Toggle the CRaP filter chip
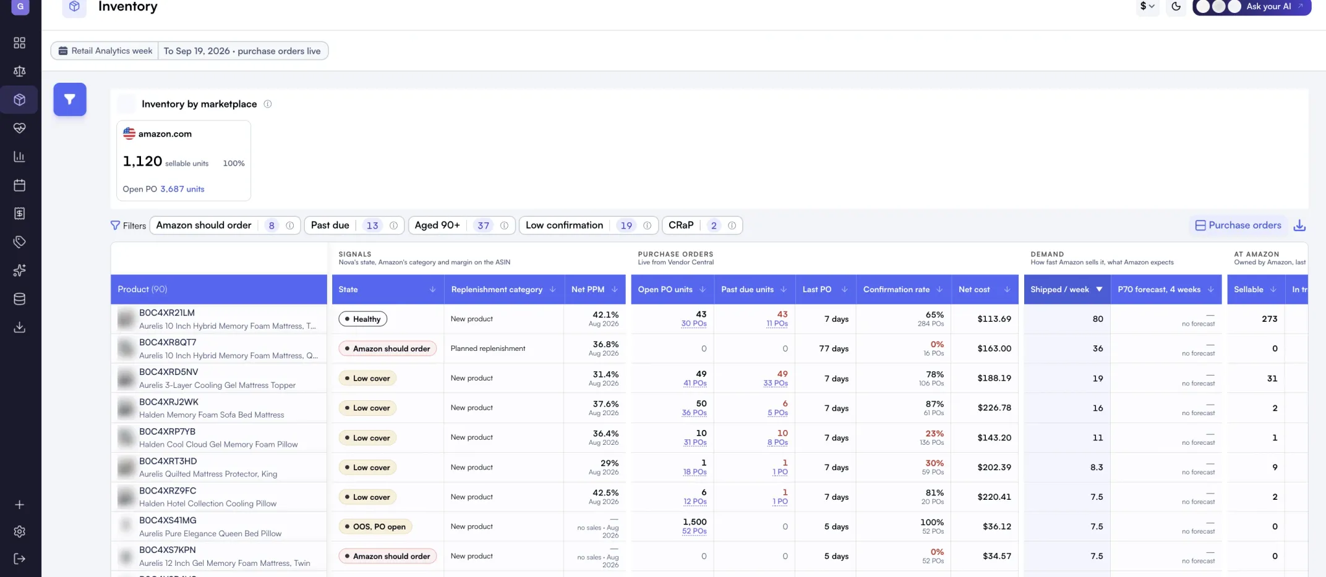Image resolution: width=1326 pixels, height=577 pixels. pyautogui.click(x=702, y=225)
